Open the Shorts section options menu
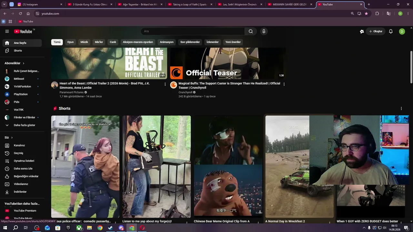The width and height of the screenshot is (413, 232). click(401, 109)
